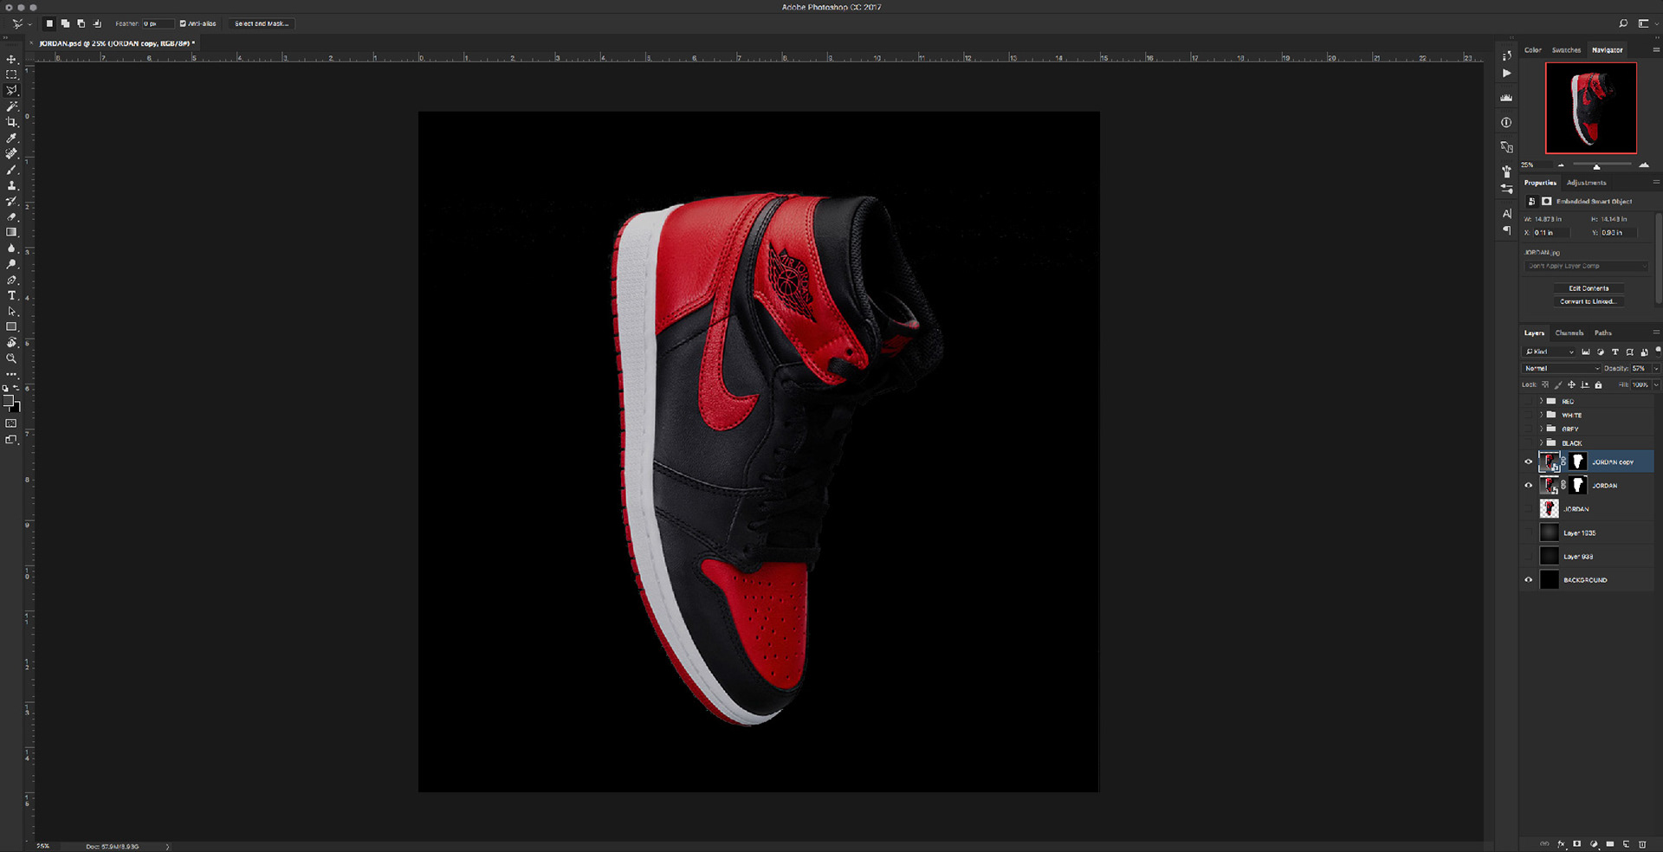Open the Opacity slider dropdown arrow
The height and width of the screenshot is (852, 1663).
[1656, 368]
